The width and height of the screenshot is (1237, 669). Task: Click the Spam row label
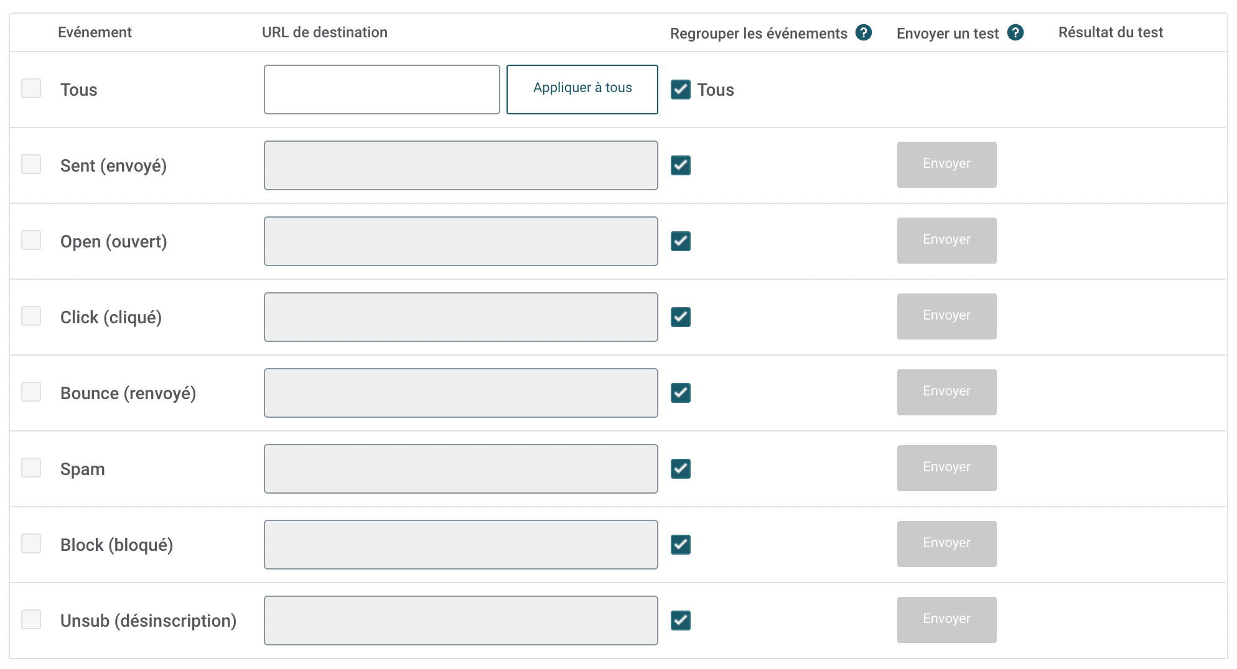83,469
